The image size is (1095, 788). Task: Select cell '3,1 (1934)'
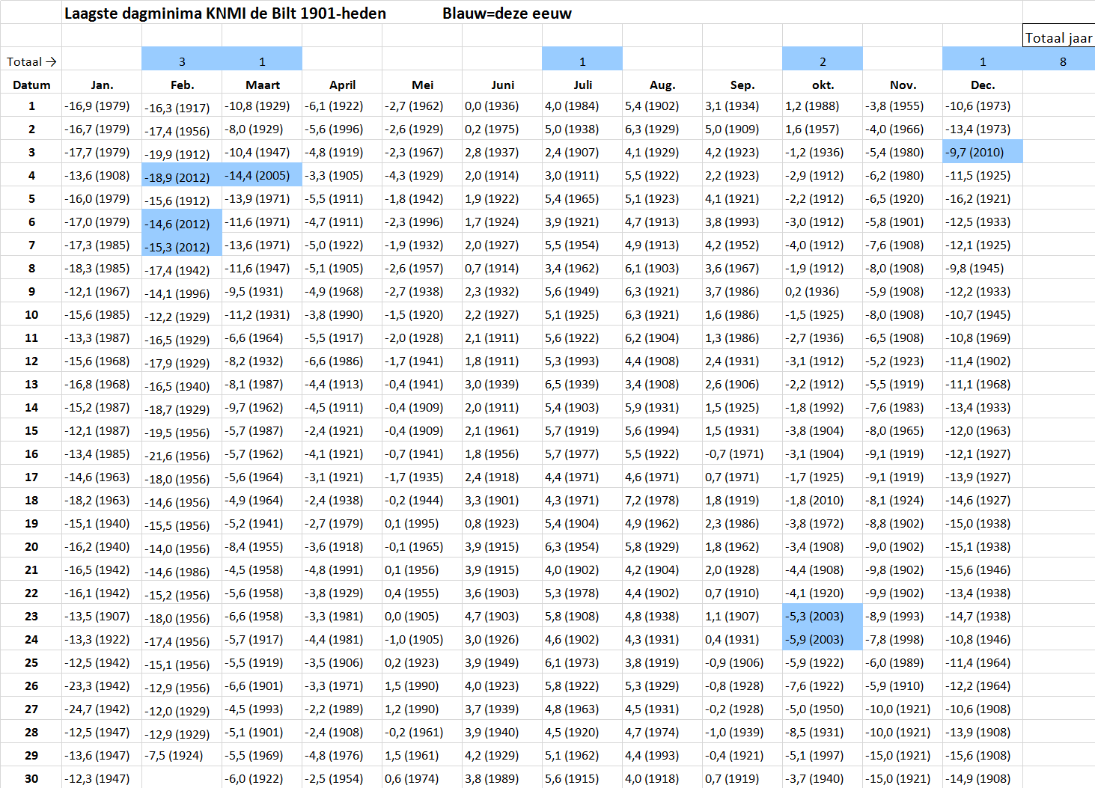coord(742,106)
